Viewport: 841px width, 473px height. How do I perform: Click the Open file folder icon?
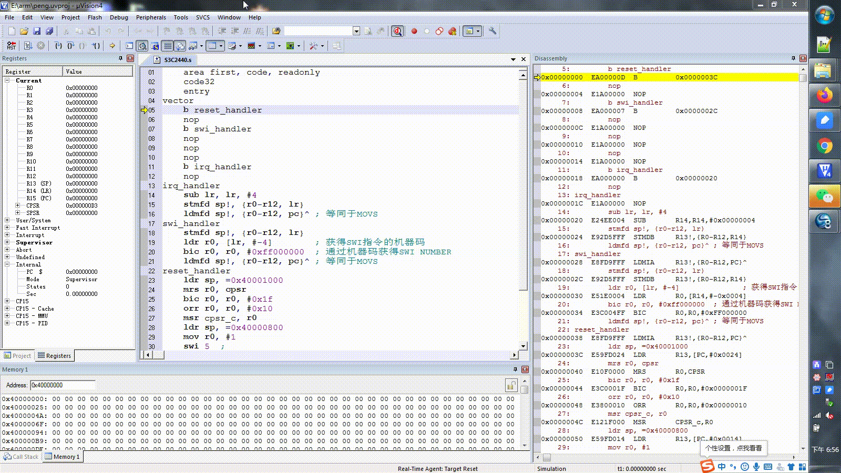pyautogui.click(x=24, y=31)
